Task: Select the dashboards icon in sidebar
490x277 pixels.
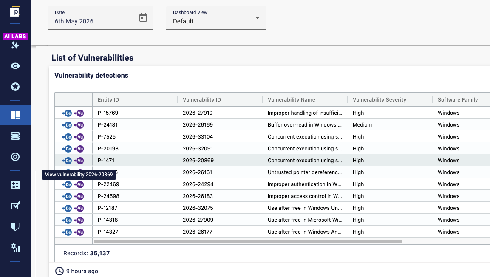Action: (15, 115)
